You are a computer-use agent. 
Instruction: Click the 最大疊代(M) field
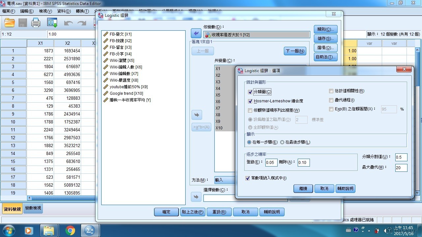(x=401, y=168)
